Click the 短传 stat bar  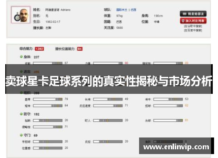click(x=48, y=106)
